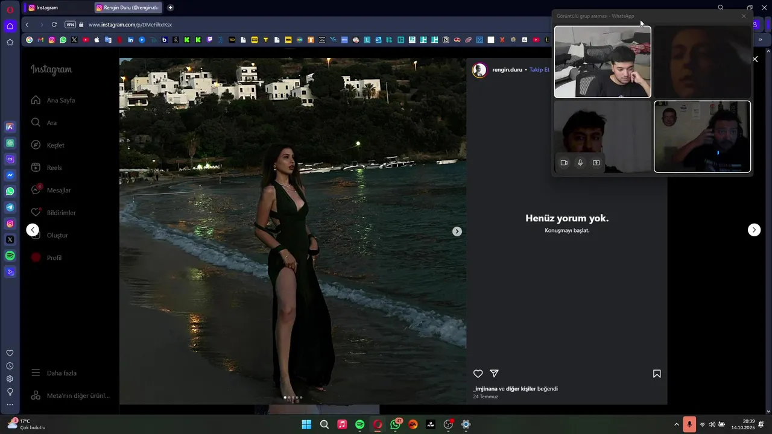Open taskbar search
The height and width of the screenshot is (434, 772).
coord(324,424)
